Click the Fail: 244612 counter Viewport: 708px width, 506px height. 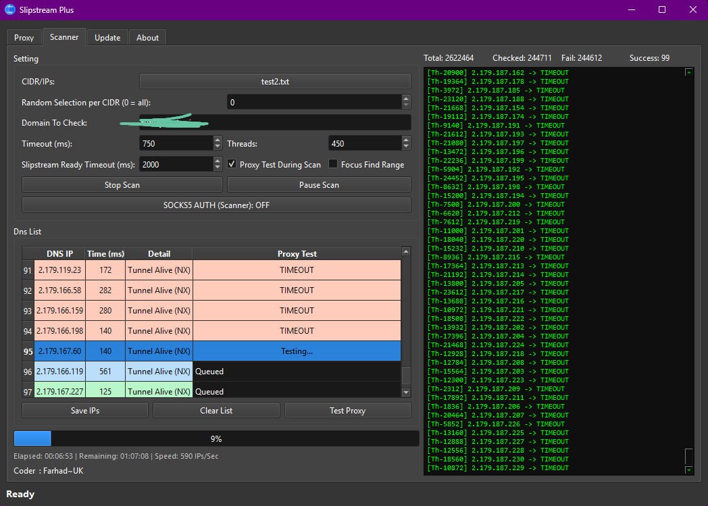click(x=582, y=58)
